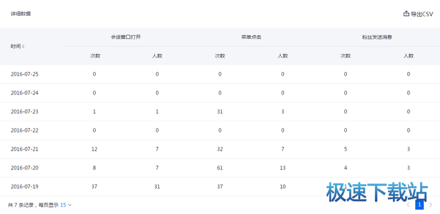Click the export icon beside 导出CSV
Screen dimensions: 440x214
click(406, 13)
